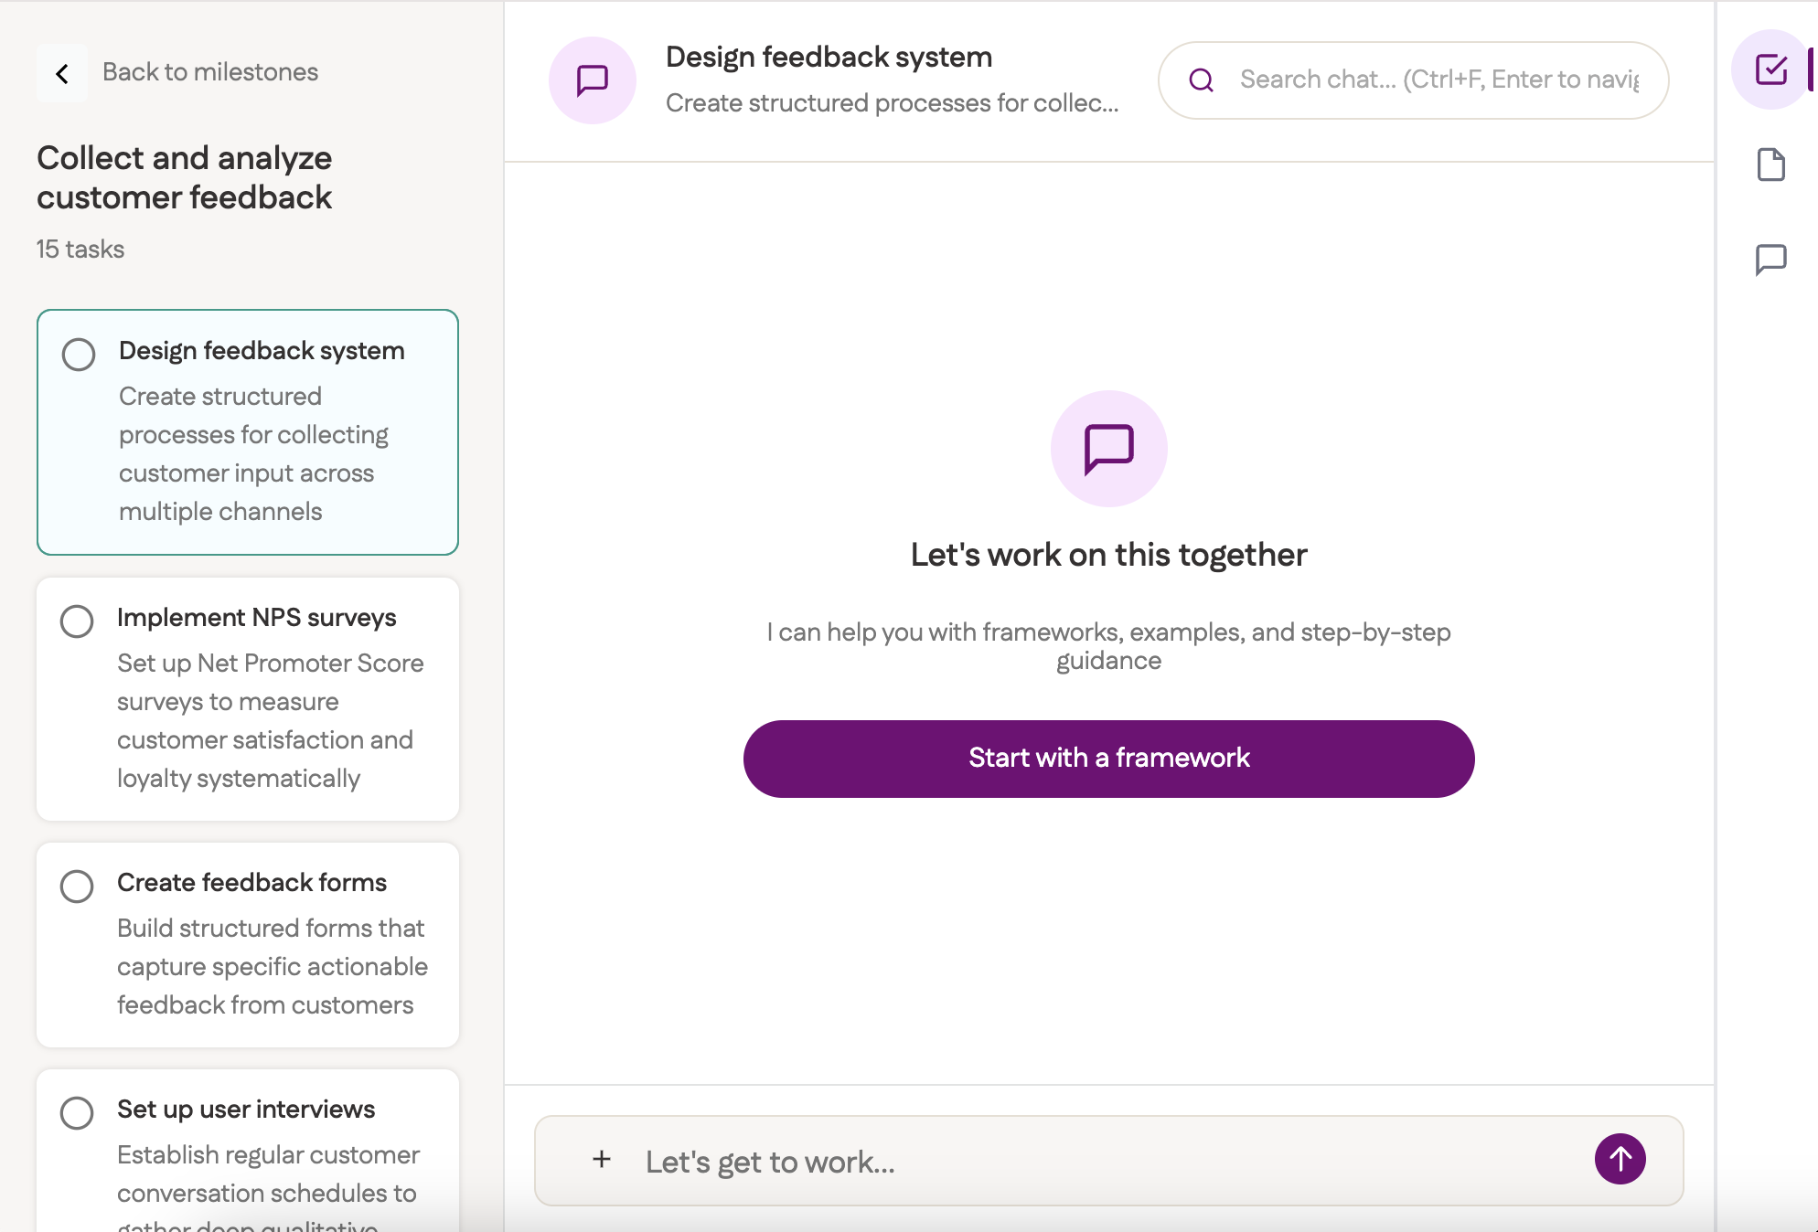
Task: Check off Implement NPS surveys task
Action: tap(78, 621)
